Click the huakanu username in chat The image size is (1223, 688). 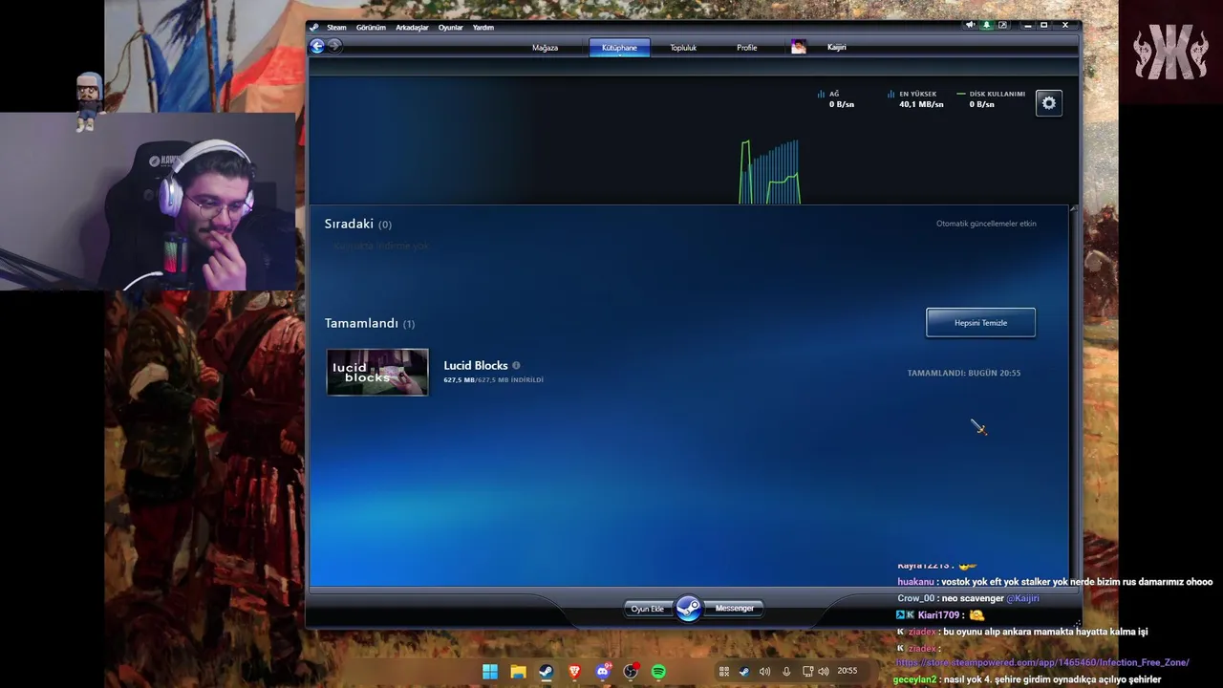915,581
